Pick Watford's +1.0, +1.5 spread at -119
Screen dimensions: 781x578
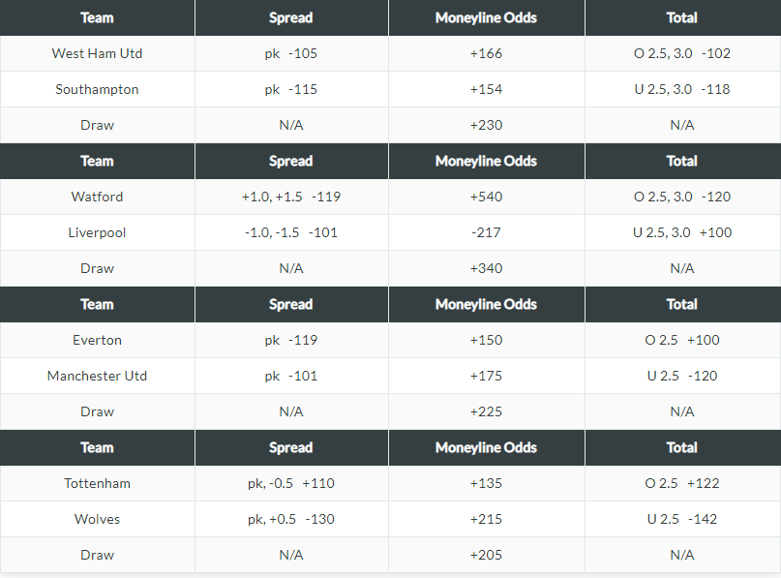pyautogui.click(x=290, y=197)
